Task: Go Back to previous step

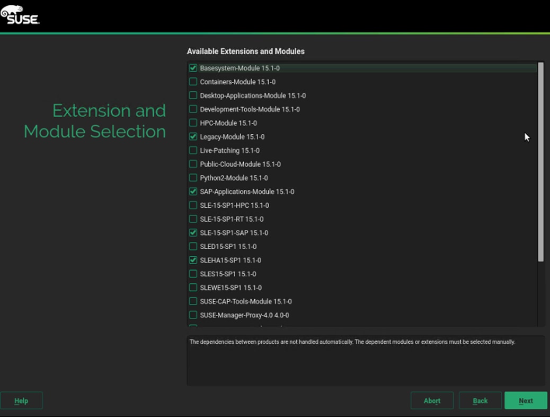Action: point(480,401)
